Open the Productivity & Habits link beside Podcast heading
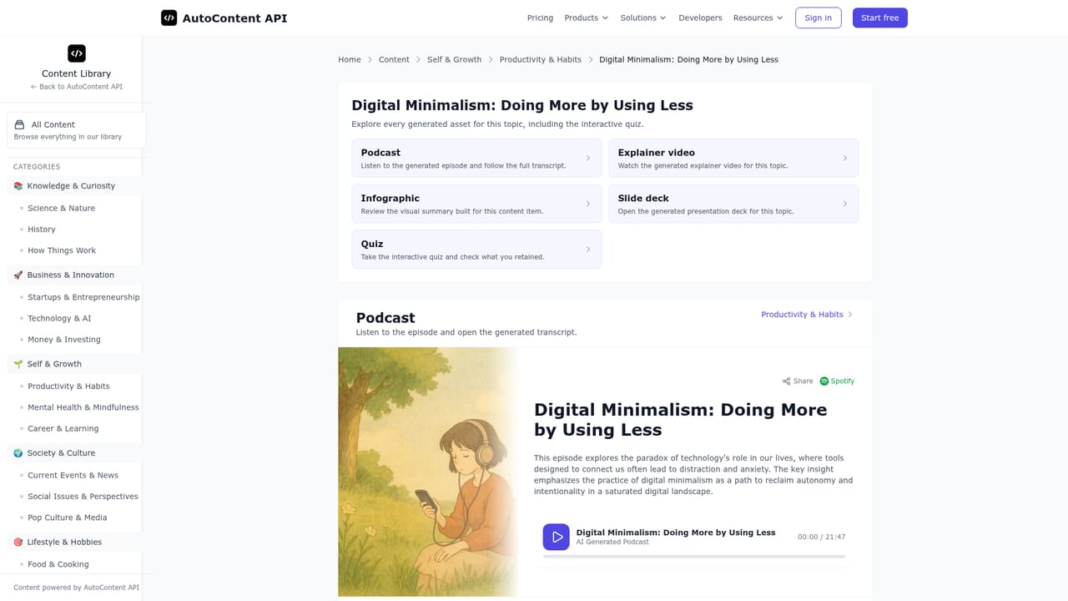Screen dimensions: 1068x601 pos(807,315)
